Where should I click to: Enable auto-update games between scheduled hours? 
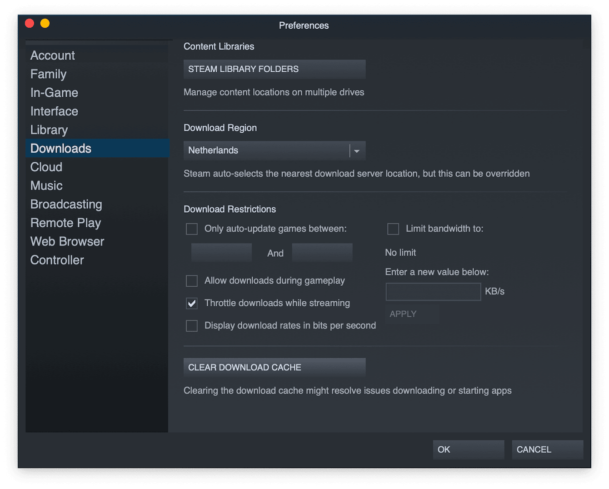191,229
